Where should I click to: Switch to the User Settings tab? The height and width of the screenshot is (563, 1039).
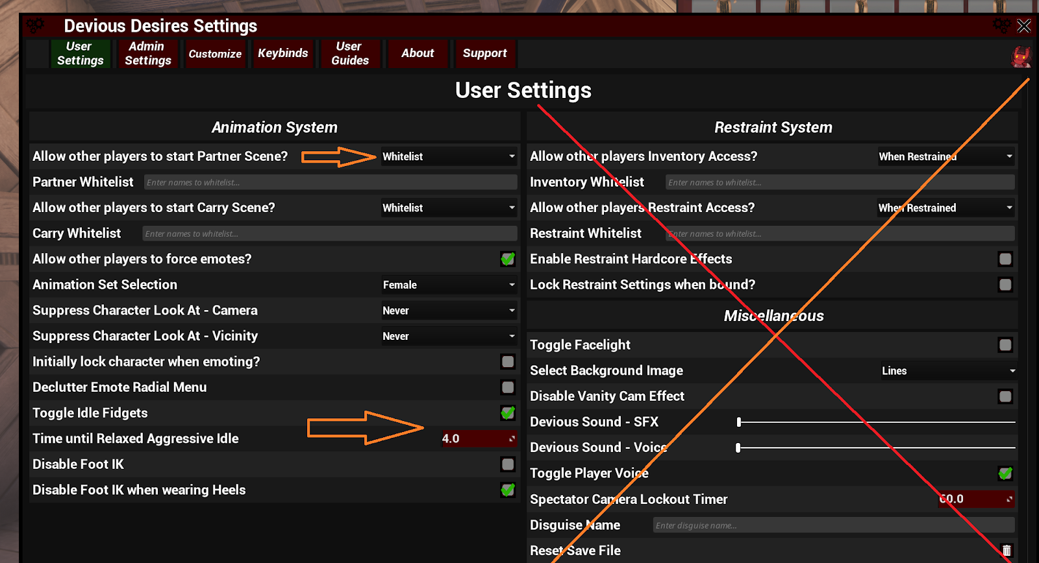[80, 53]
